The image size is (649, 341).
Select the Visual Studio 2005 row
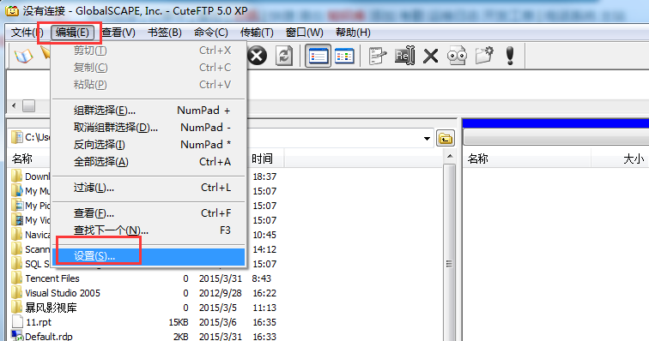[x=143, y=293]
